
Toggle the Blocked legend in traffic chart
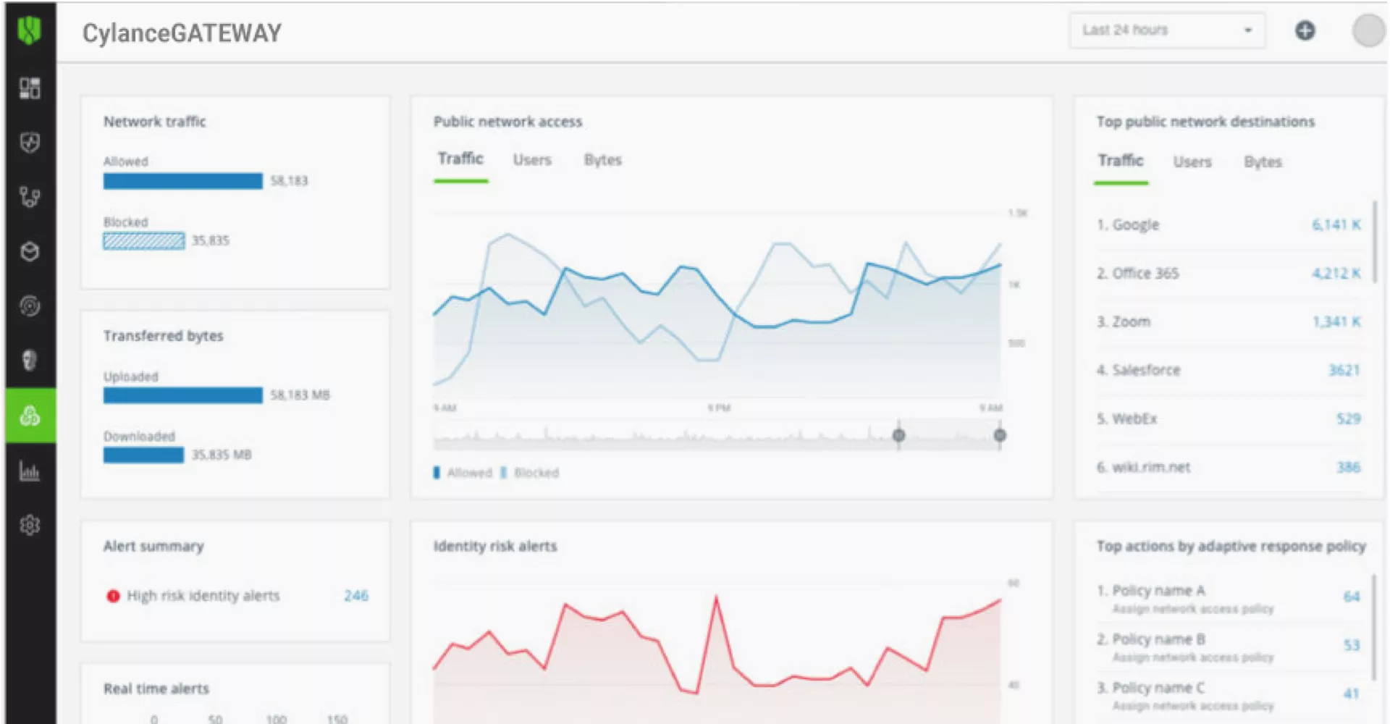pos(530,473)
